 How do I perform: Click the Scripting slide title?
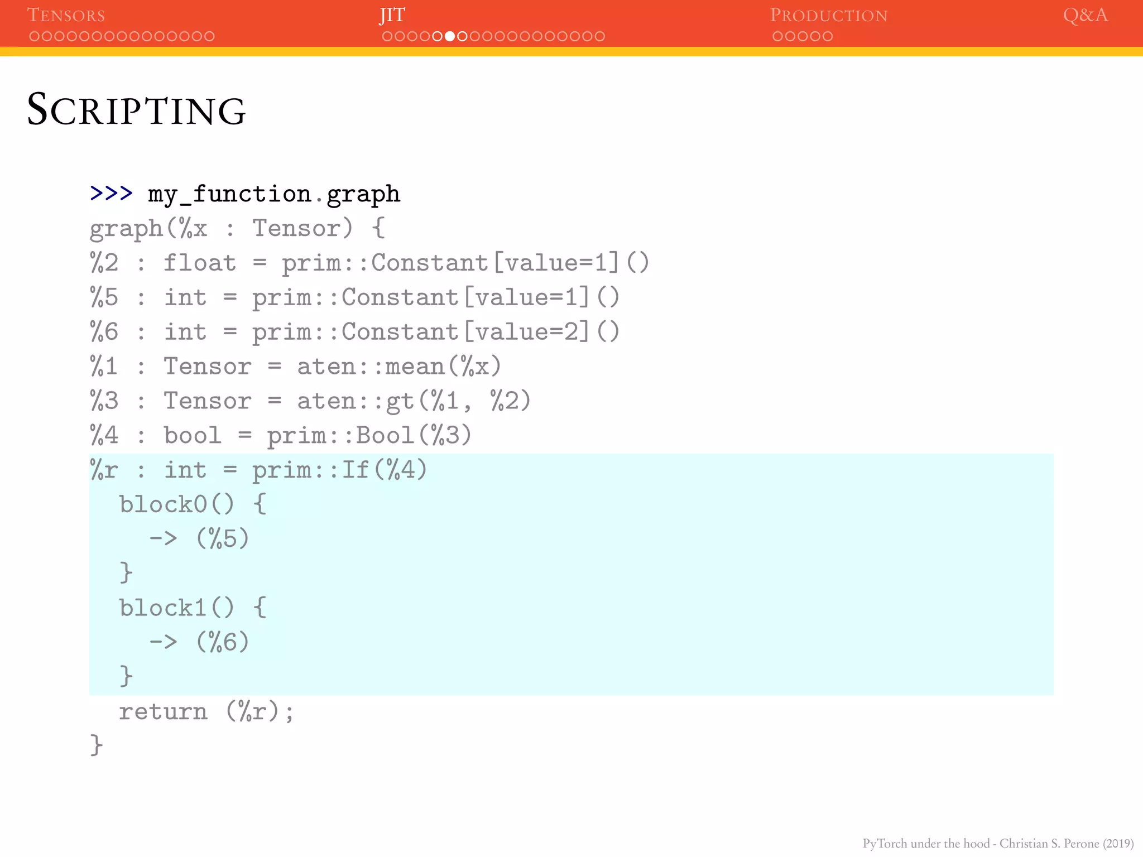point(137,109)
